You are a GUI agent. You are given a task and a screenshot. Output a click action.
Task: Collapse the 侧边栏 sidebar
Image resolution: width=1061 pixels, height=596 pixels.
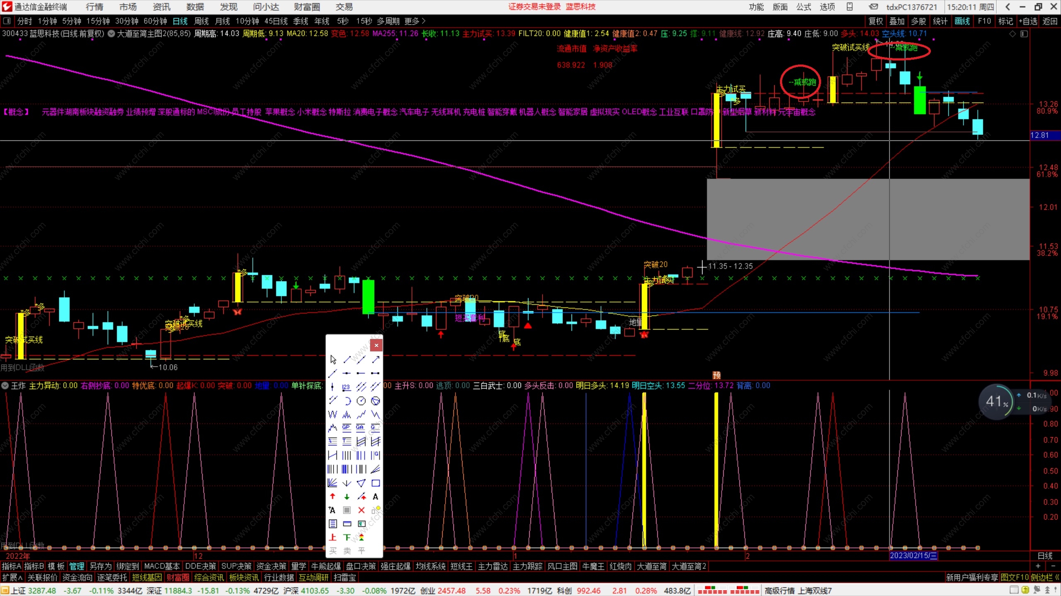[x=1044, y=577]
